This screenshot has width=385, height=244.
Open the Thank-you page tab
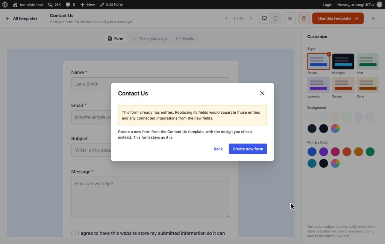coord(150,39)
